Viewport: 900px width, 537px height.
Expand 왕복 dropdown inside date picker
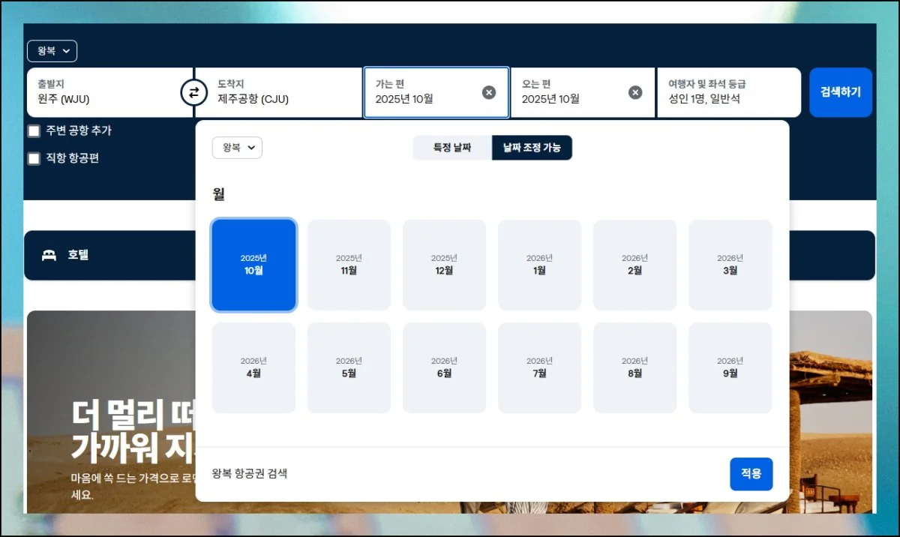(x=237, y=148)
